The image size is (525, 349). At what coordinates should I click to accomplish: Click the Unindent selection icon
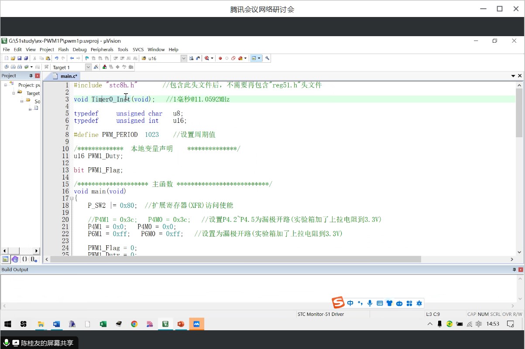[122, 58]
